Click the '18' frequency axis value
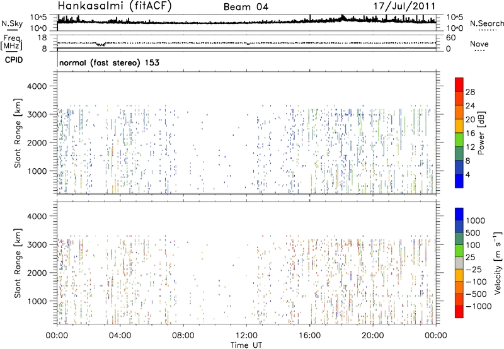This screenshot has width=504, height=349. tap(42, 37)
